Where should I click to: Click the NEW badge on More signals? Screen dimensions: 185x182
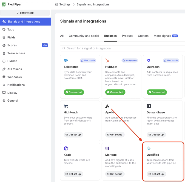pyautogui.click(x=175, y=36)
